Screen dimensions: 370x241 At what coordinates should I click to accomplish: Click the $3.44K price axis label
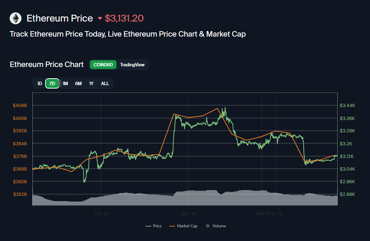[347, 105]
